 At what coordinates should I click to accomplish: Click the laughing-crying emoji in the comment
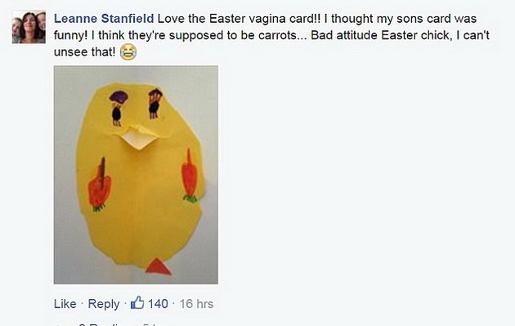pyautogui.click(x=128, y=52)
